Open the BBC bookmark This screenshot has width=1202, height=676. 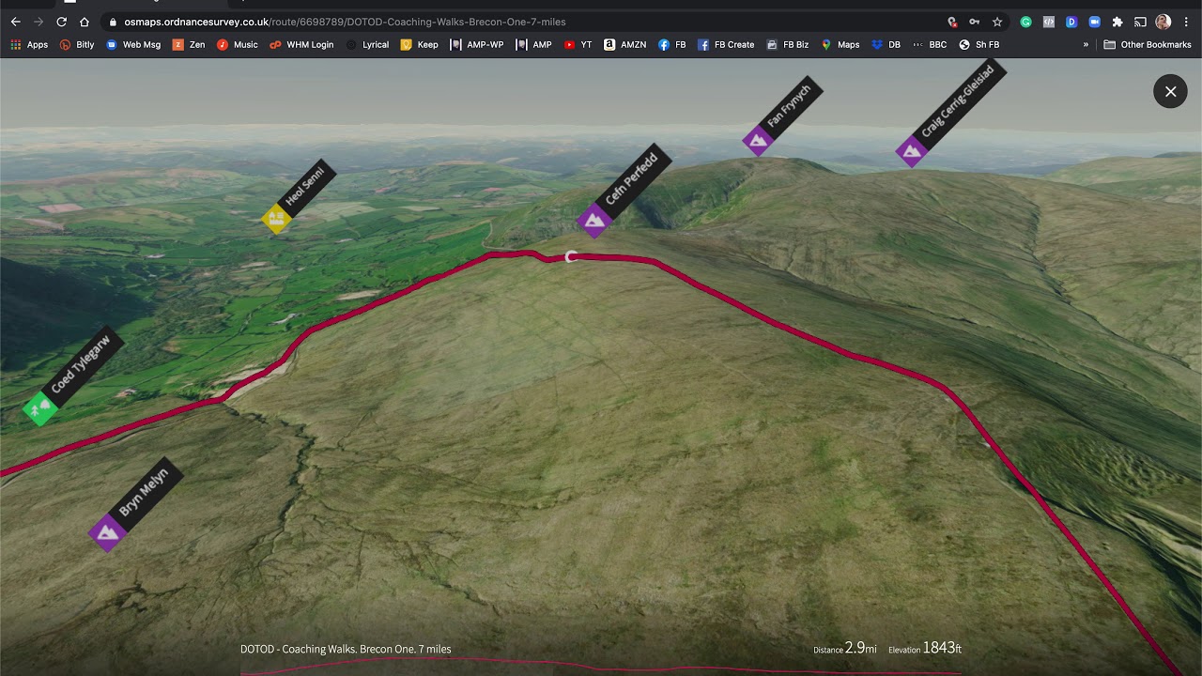[930, 44]
